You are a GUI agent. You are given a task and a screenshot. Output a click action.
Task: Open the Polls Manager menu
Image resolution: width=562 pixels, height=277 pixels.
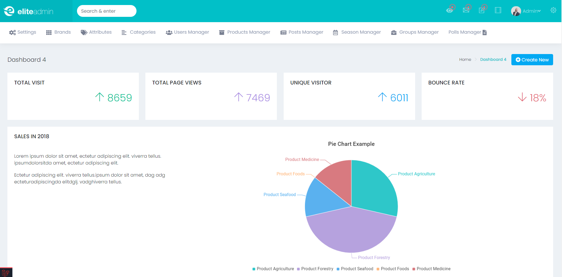click(x=467, y=32)
